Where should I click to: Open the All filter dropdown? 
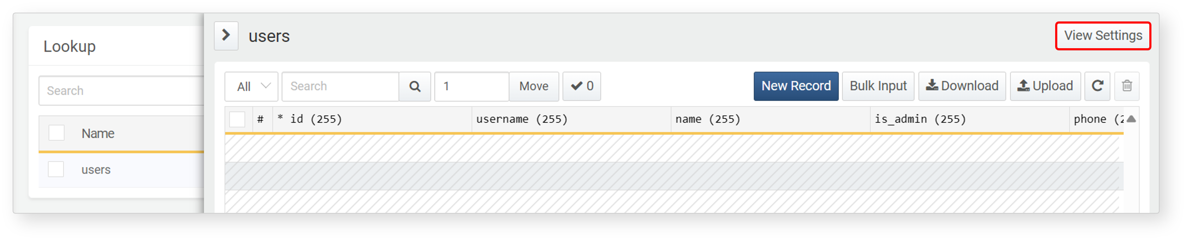(x=251, y=87)
